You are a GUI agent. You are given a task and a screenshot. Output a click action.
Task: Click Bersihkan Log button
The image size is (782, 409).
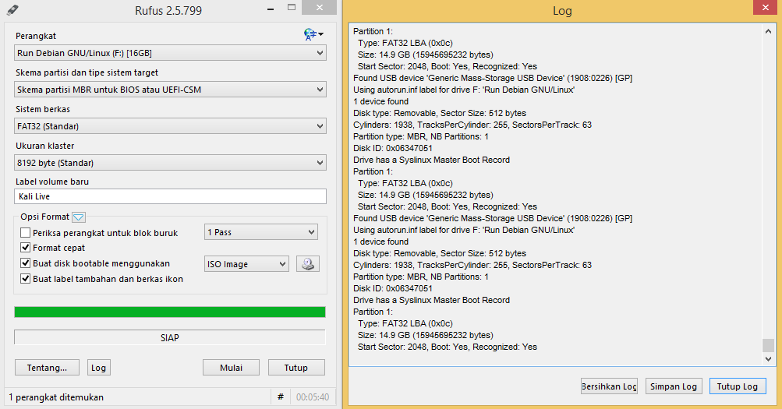coord(609,386)
